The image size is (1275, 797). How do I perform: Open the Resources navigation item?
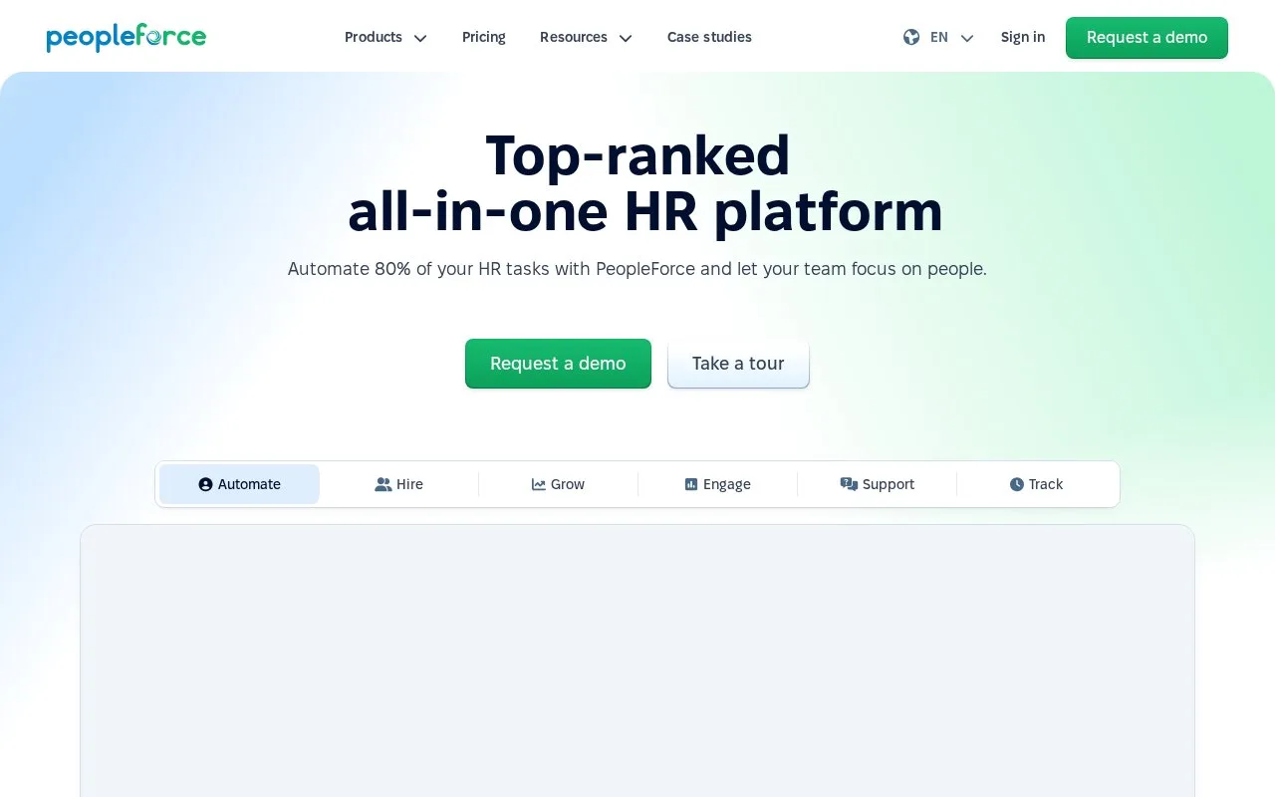pos(574,37)
